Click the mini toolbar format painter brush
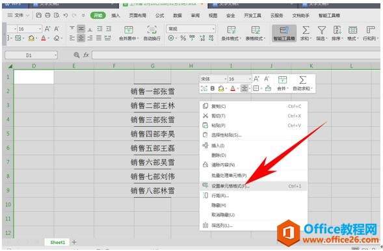The image size is (383, 251). [x=268, y=88]
